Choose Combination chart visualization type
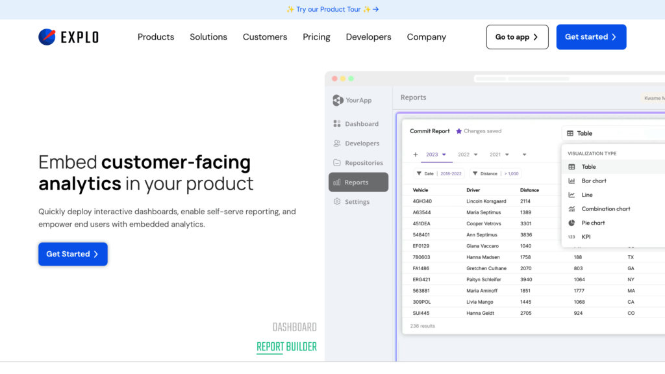 pyautogui.click(x=614, y=208)
